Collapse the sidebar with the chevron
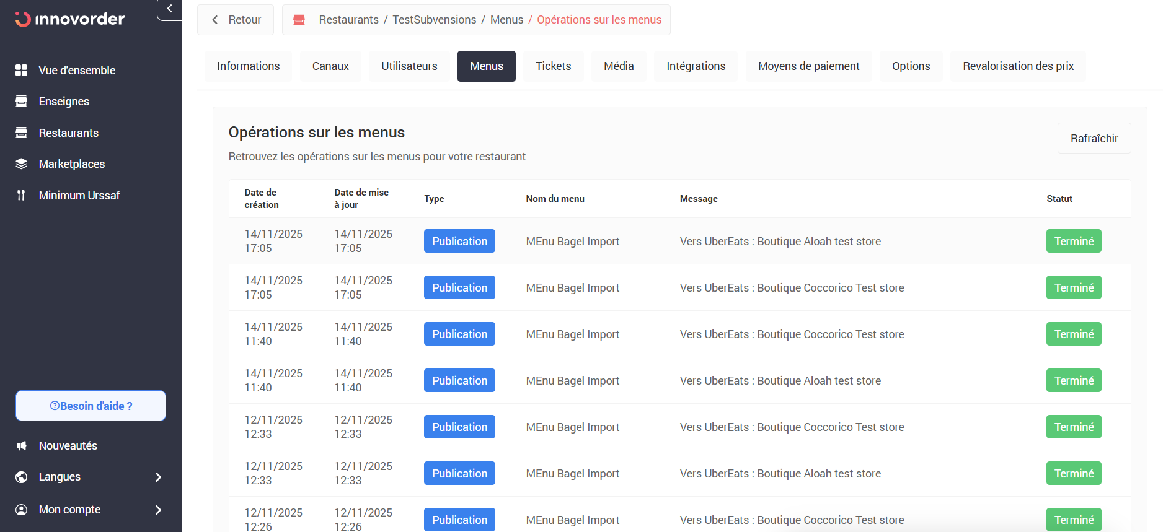The image size is (1171, 532). coord(169,9)
